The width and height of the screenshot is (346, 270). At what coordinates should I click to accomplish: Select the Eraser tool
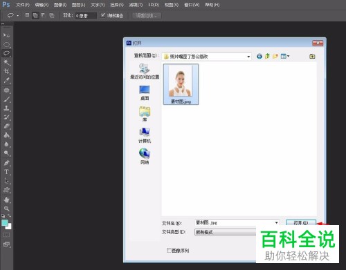6,126
